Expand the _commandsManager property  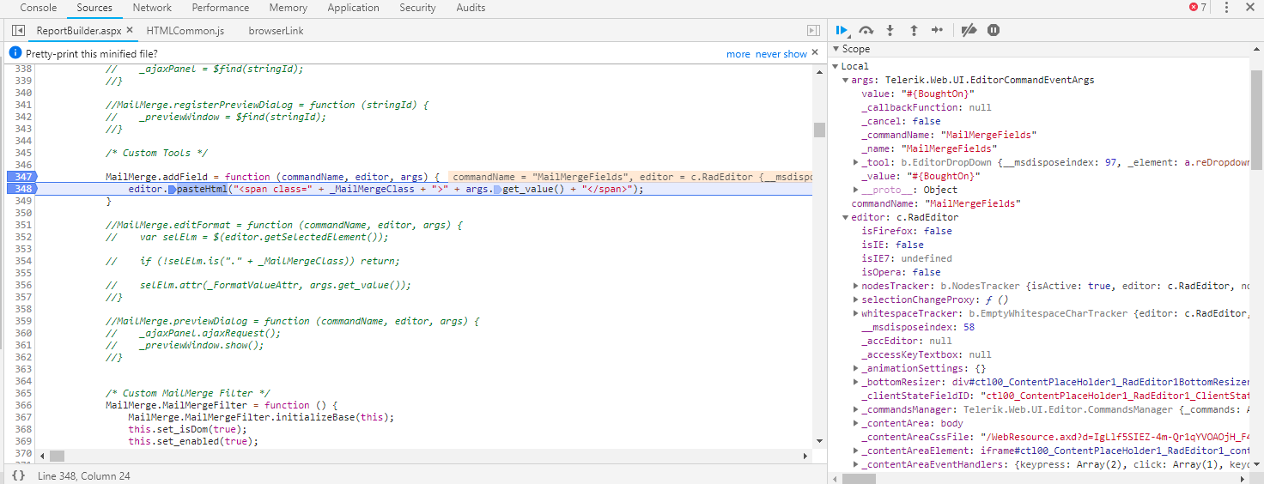[x=856, y=409]
